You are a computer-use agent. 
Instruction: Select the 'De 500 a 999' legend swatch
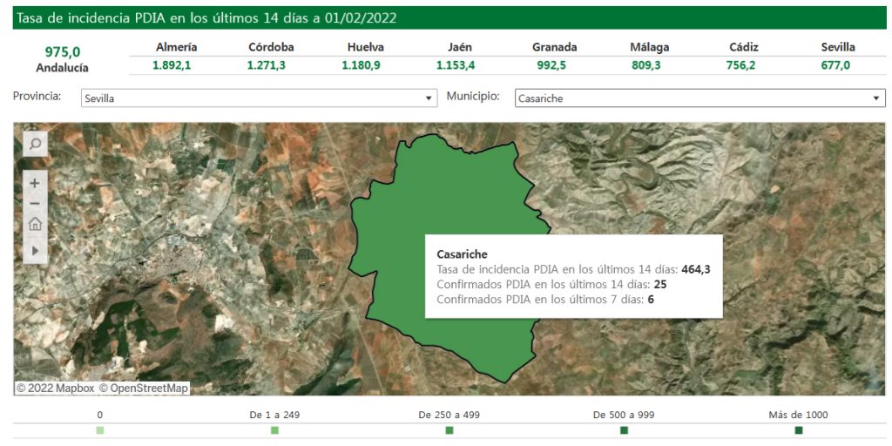[624, 430]
